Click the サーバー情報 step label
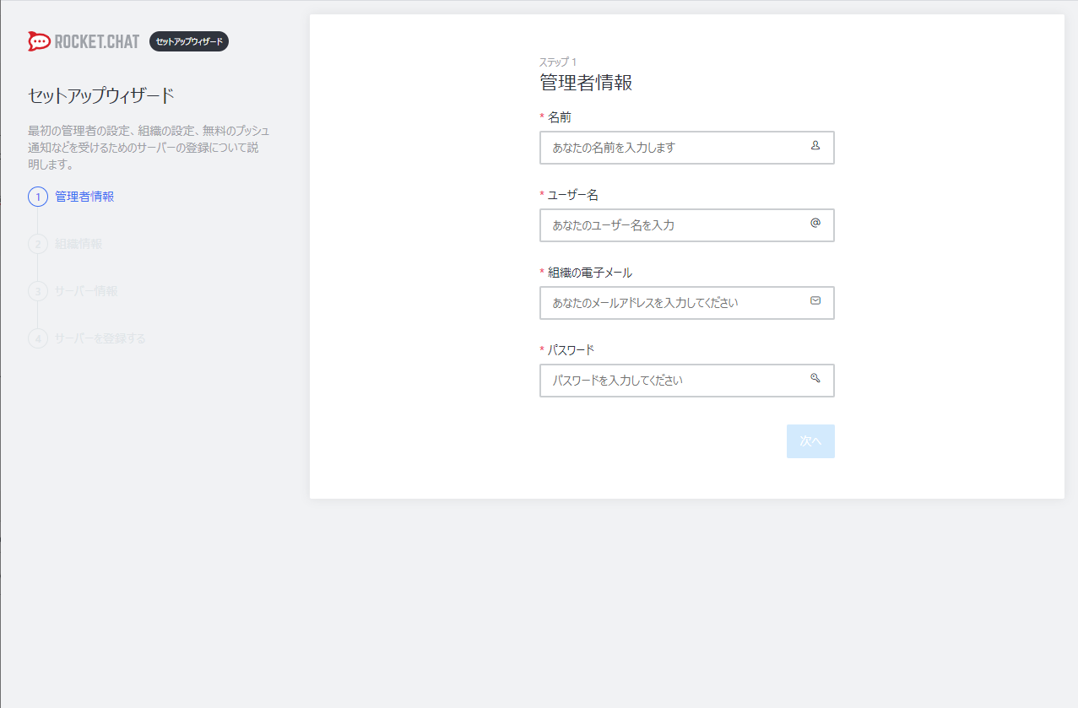The image size is (1078, 708). pyautogui.click(x=85, y=290)
